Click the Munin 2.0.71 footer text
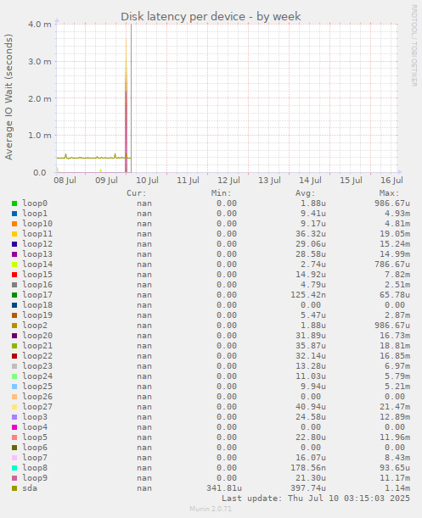 click(x=211, y=509)
